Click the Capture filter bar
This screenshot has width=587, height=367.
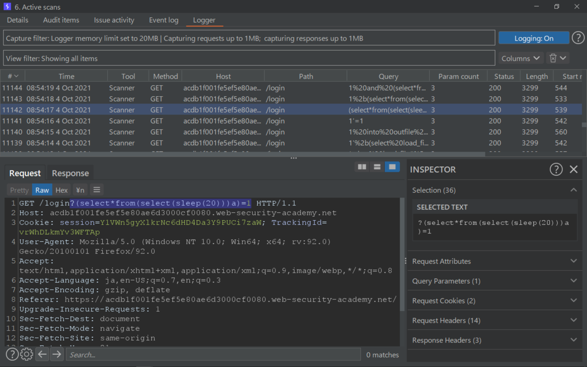click(x=249, y=38)
